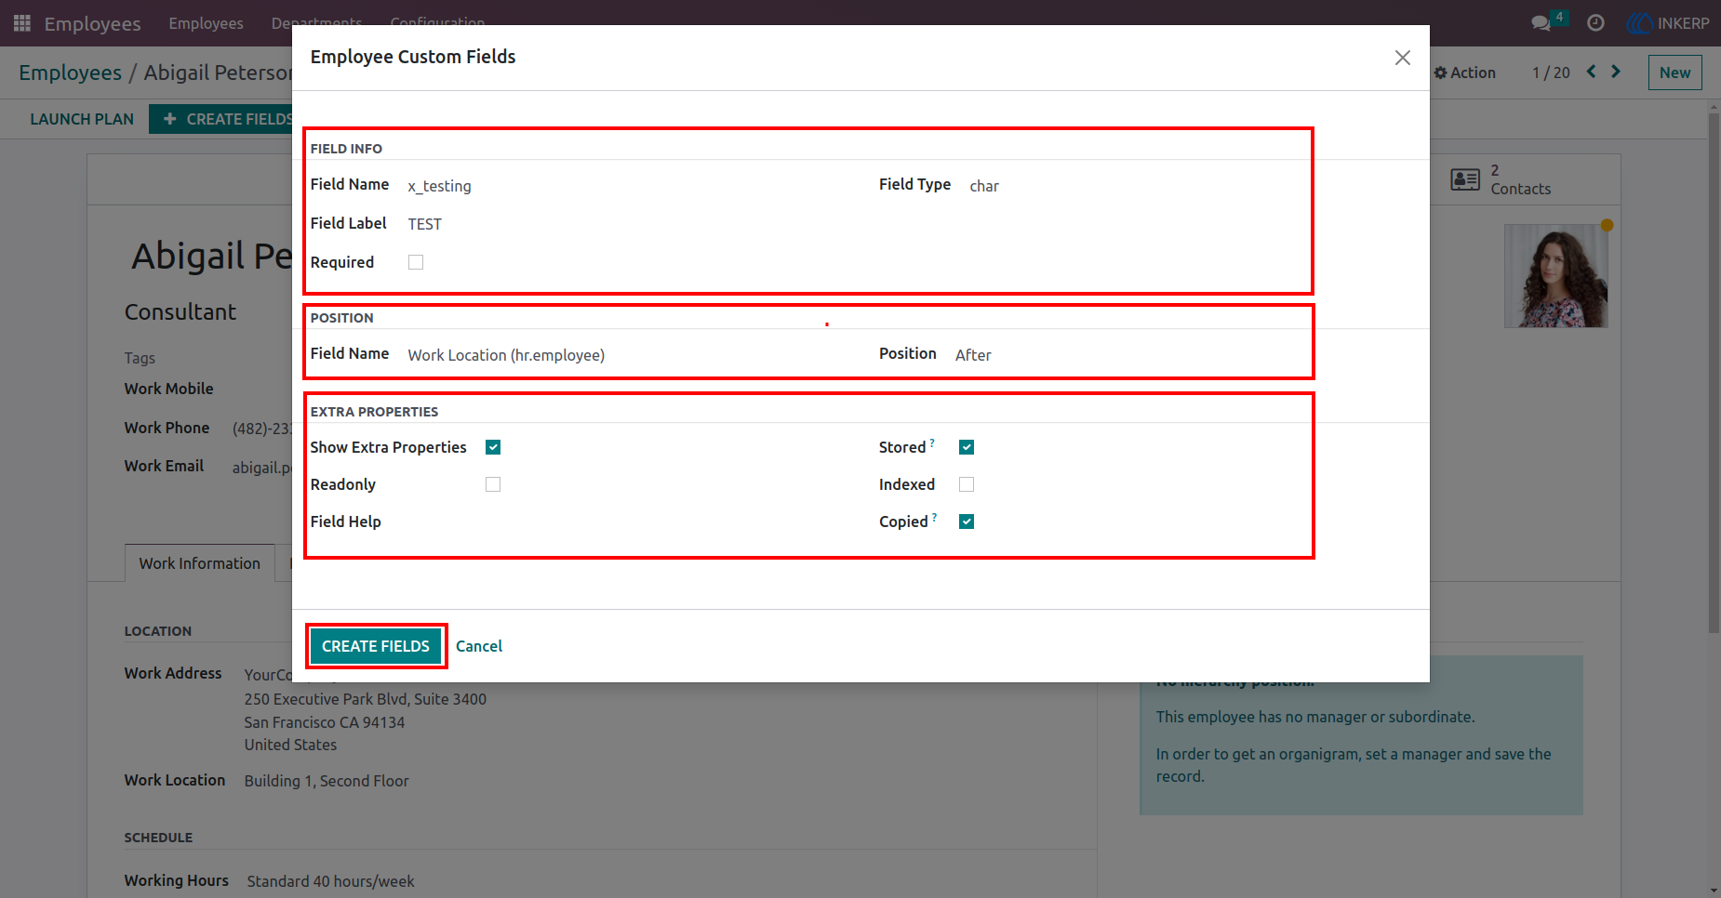This screenshot has width=1721, height=898.
Task: Toggle the Required checkbox
Action: (416, 262)
